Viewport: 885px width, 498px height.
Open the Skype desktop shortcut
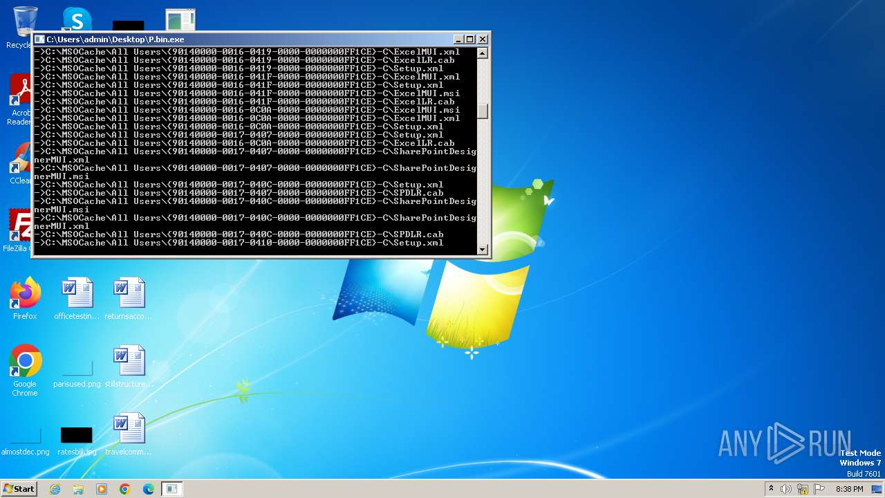[77, 19]
